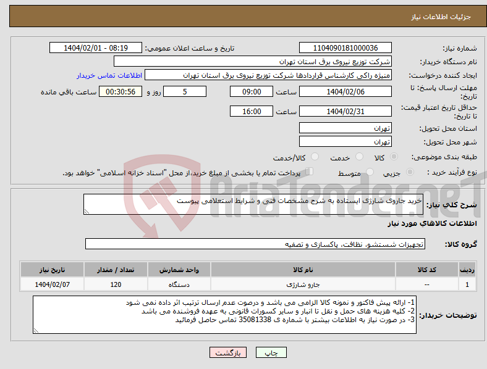The width and height of the screenshot is (487, 369).
Task: Open اطلاعات تماس خریدار link
Action: [x=109, y=75]
